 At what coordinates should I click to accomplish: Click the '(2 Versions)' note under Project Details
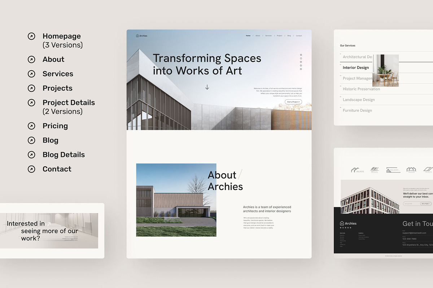pos(62,112)
